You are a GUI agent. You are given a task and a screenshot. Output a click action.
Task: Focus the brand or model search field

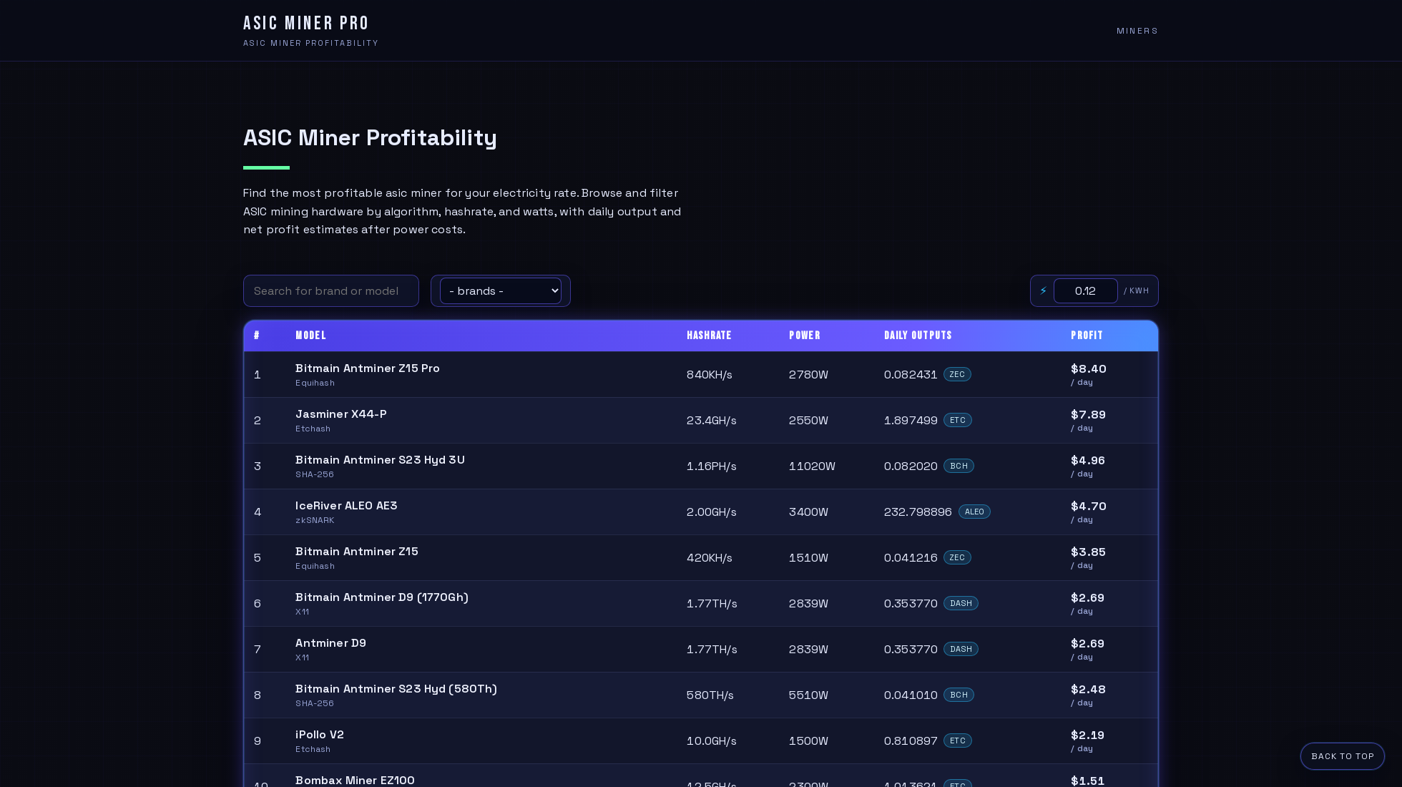pyautogui.click(x=331, y=291)
